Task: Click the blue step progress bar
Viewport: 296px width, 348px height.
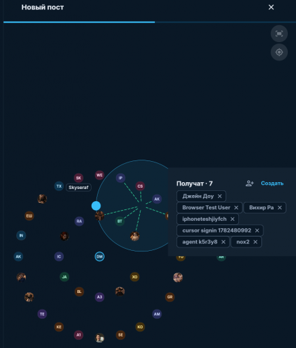Action: (79, 22)
